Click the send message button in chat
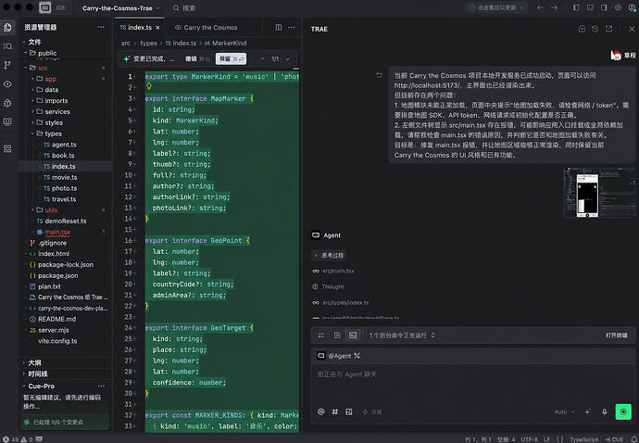This screenshot has width=639, height=443. click(623, 411)
